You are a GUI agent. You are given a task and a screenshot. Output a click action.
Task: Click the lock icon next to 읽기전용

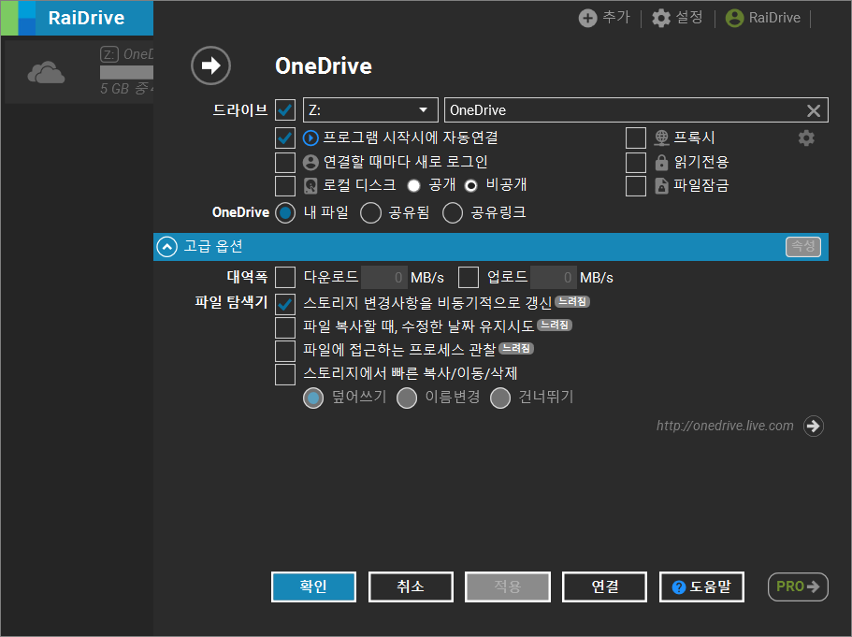click(661, 162)
